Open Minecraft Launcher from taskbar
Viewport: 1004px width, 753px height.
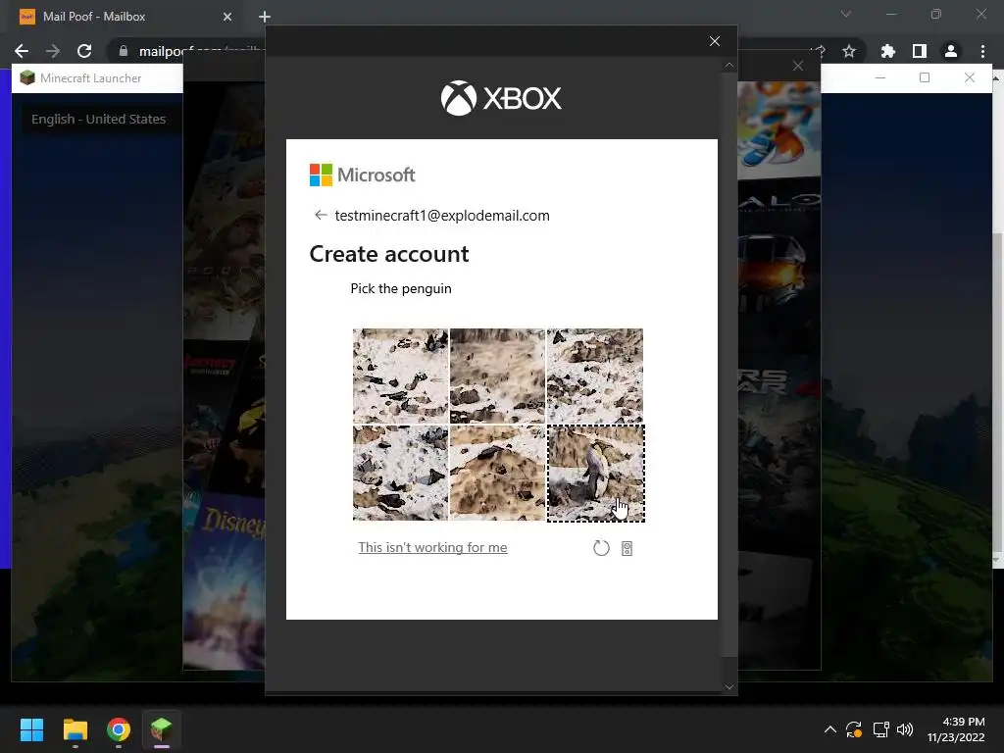click(x=162, y=729)
